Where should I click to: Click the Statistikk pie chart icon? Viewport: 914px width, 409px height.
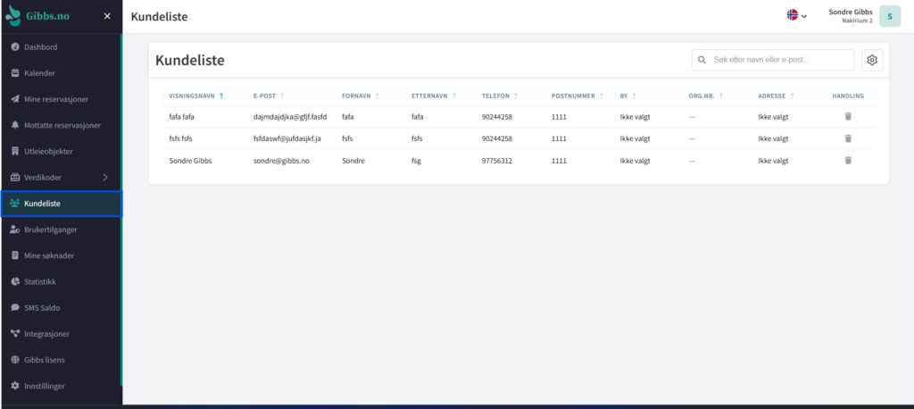[15, 281]
